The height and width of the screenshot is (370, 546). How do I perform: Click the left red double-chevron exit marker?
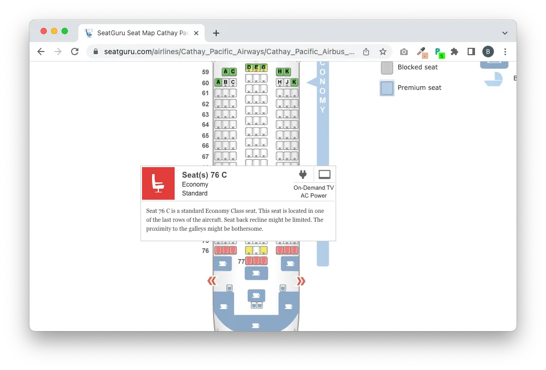coord(211,281)
